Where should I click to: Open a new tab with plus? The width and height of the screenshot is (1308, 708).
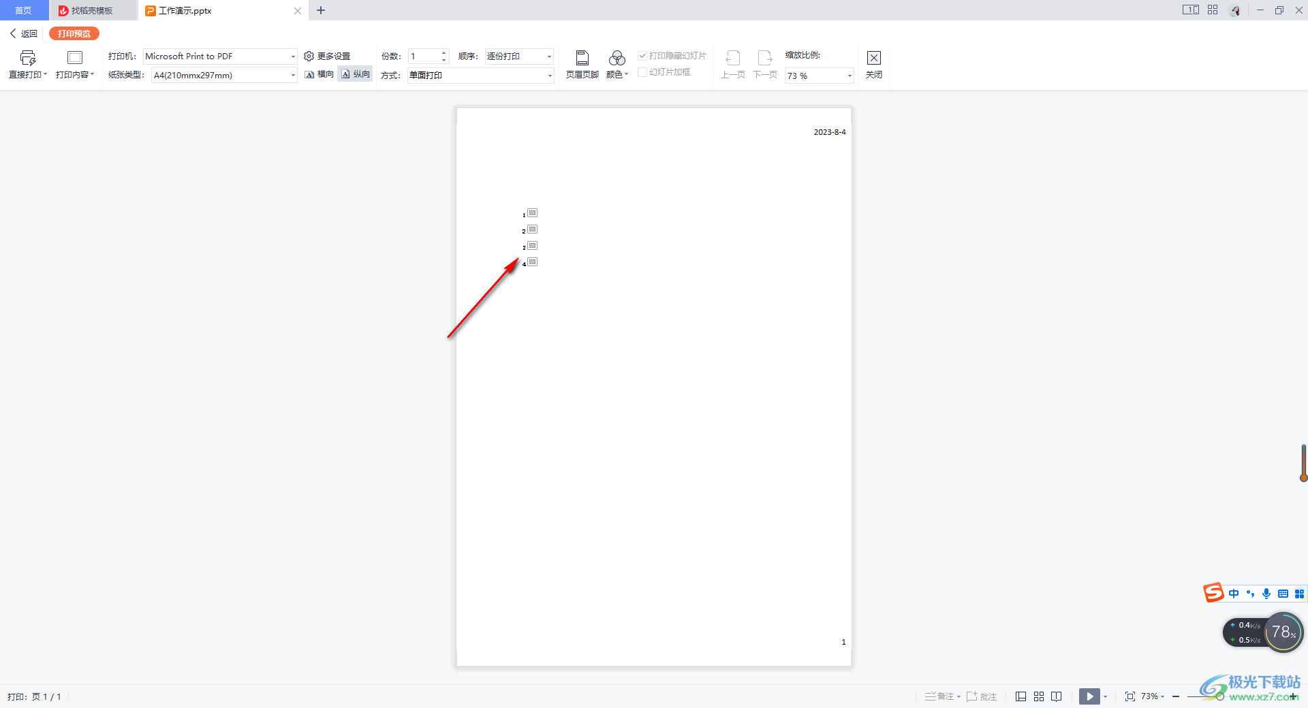point(321,10)
